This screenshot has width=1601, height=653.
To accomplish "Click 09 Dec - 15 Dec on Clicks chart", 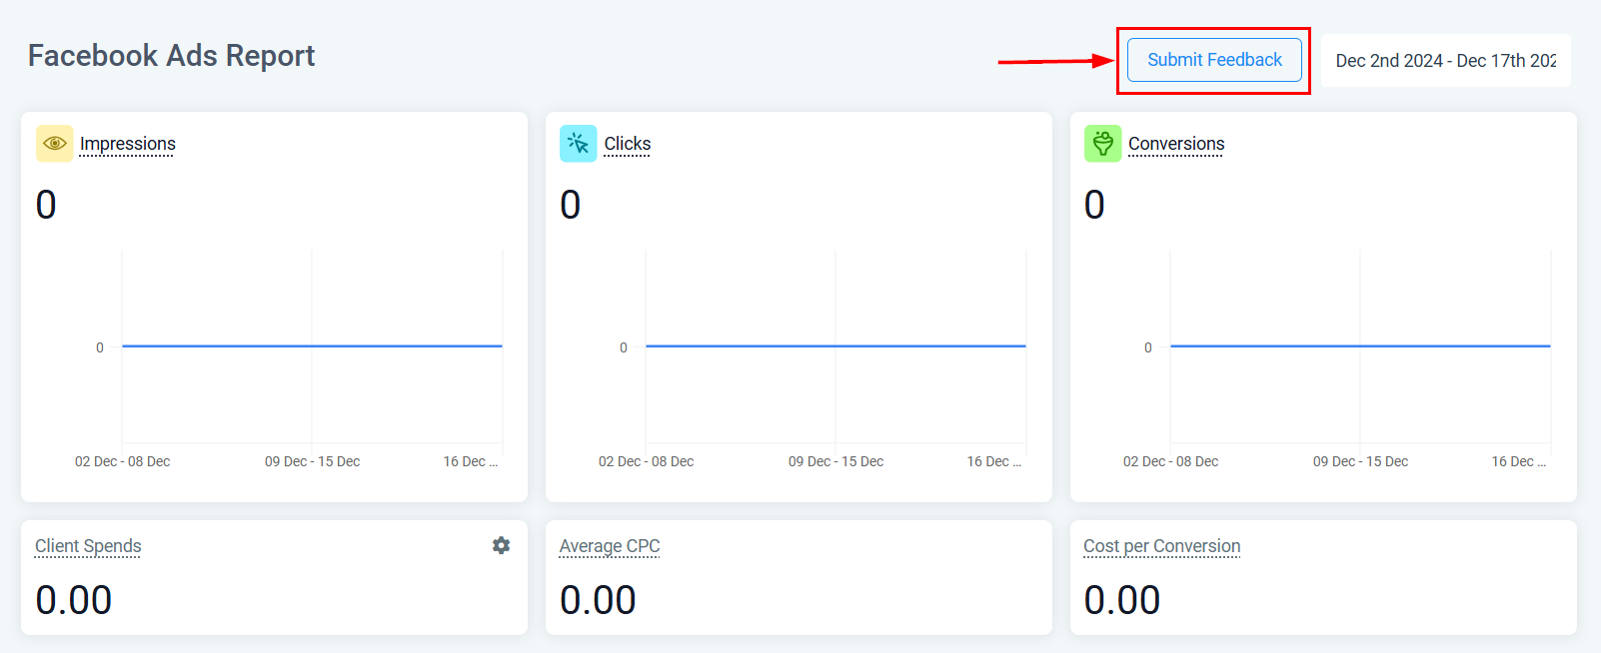I will [835, 461].
